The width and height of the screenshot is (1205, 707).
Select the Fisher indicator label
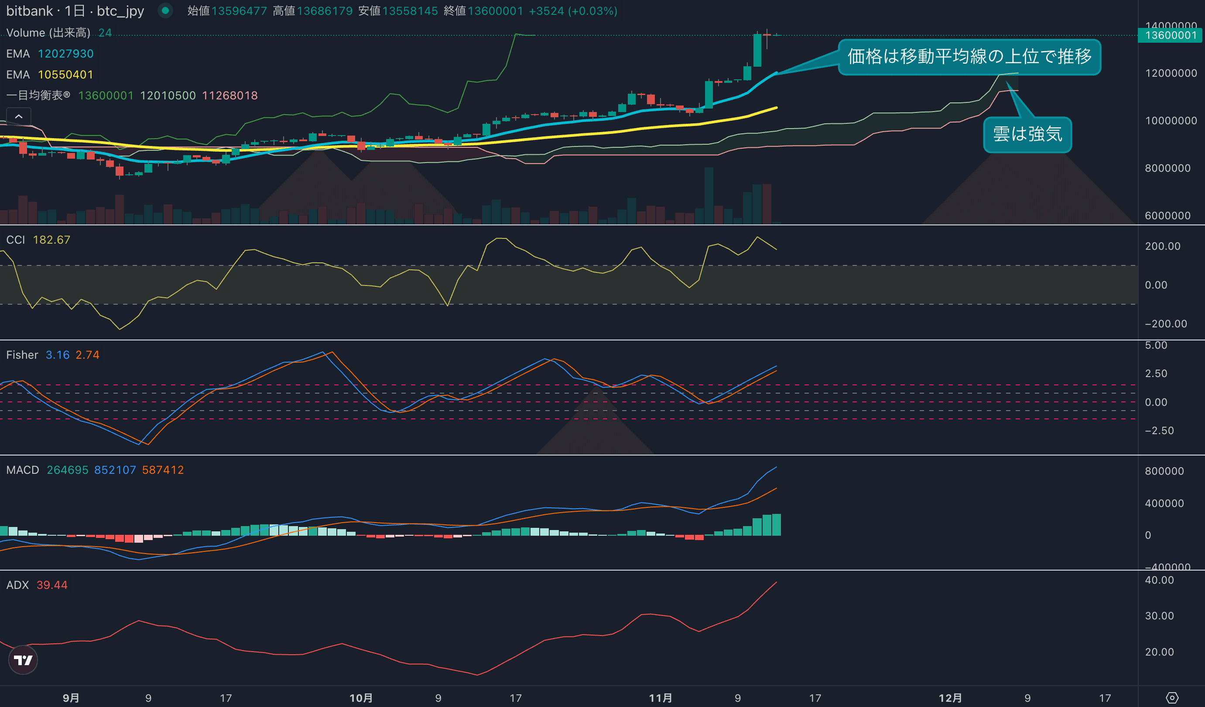pyautogui.click(x=22, y=355)
